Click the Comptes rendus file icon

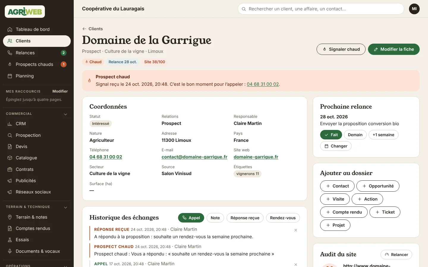(10, 228)
